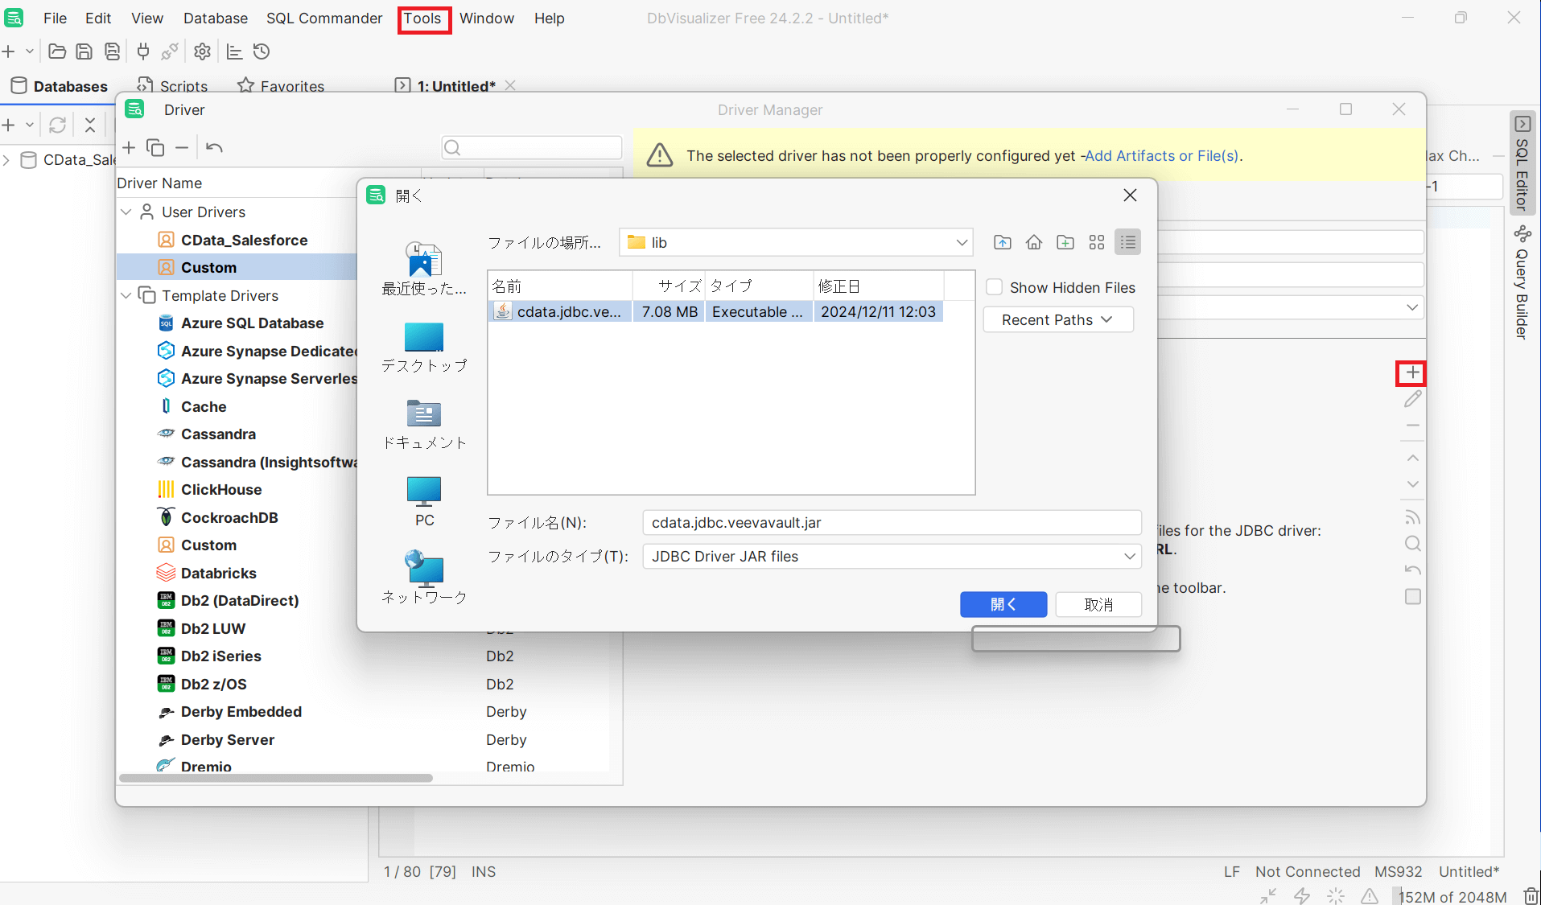This screenshot has height=905, width=1541.
Task: Switch to the Scripts tab
Action: tap(182, 85)
